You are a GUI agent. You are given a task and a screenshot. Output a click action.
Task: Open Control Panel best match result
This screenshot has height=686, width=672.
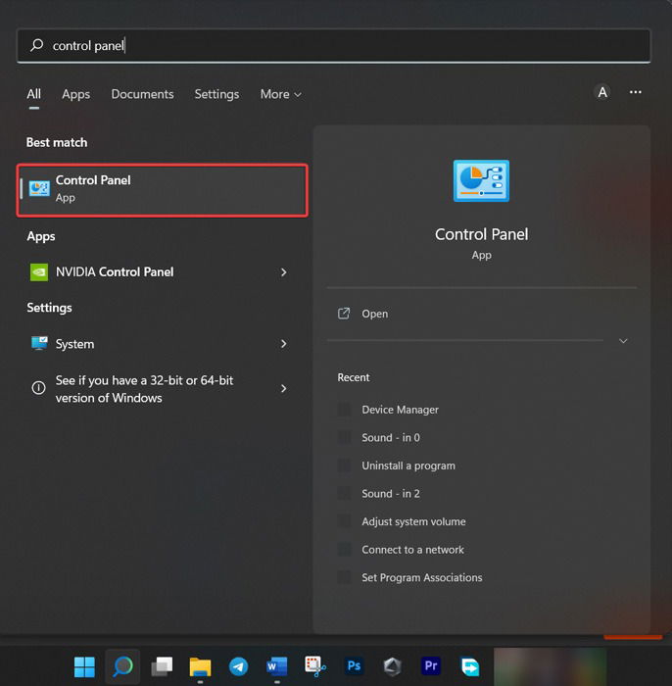click(x=163, y=190)
